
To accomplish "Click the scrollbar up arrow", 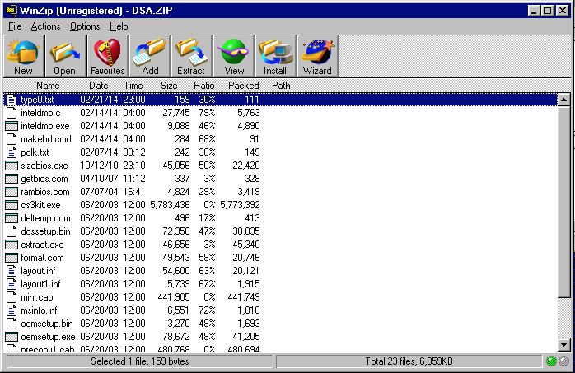I will [x=564, y=100].
